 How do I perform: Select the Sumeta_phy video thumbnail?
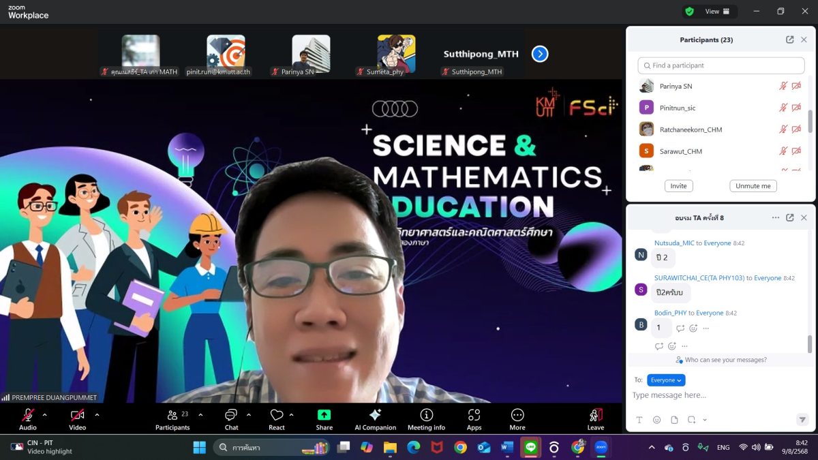tap(396, 55)
